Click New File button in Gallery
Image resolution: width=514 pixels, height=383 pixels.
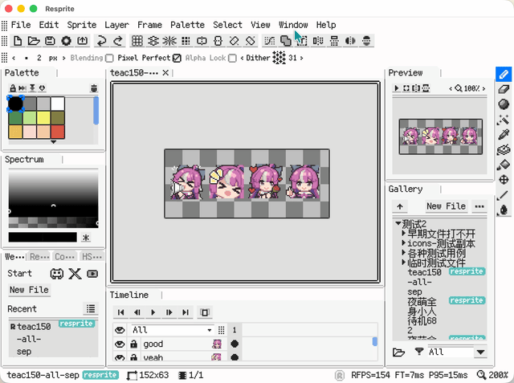click(446, 206)
